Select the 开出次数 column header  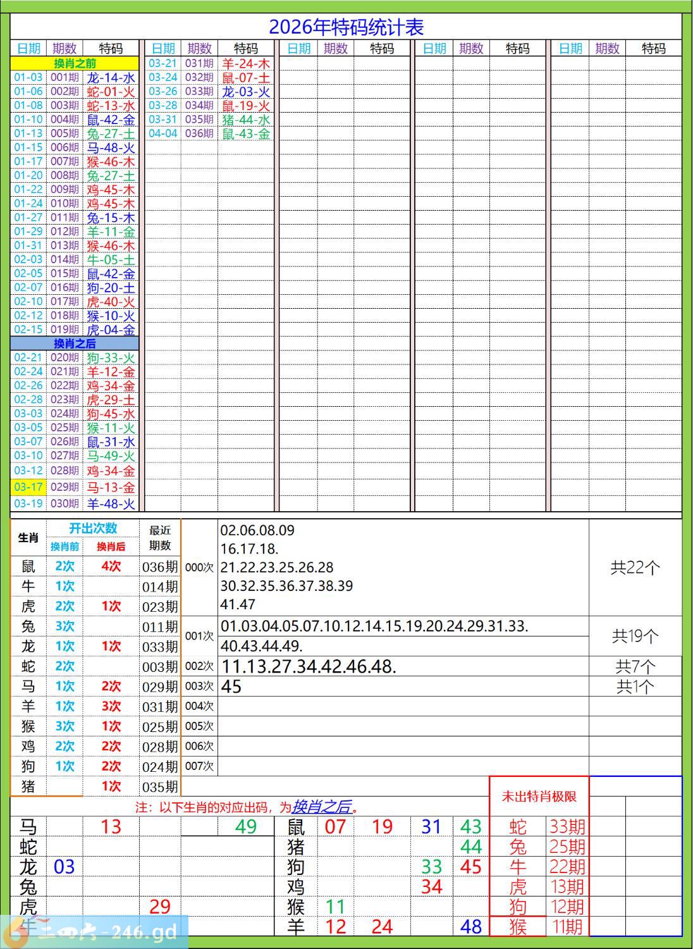point(93,528)
